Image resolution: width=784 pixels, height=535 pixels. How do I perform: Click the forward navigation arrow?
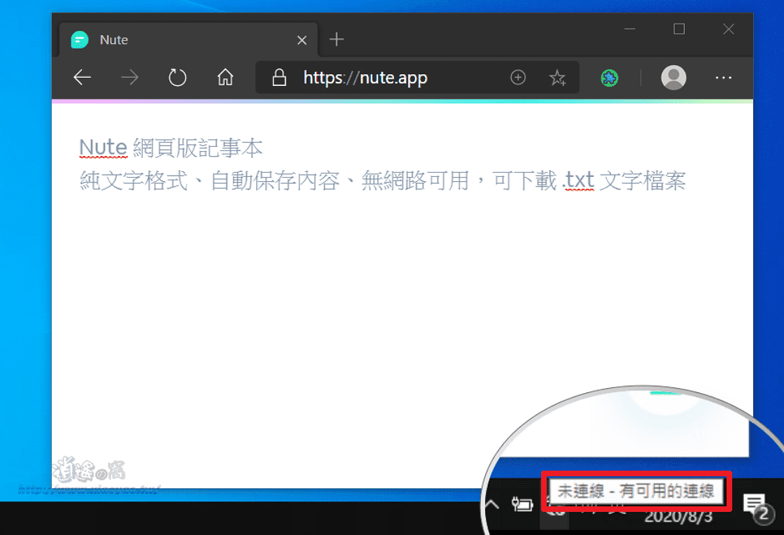click(x=130, y=78)
